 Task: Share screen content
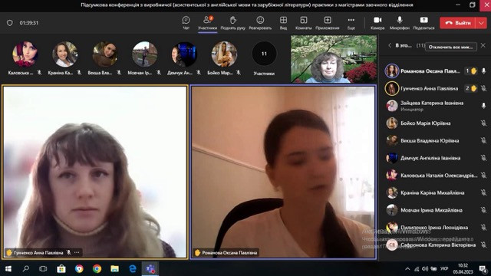[x=423, y=23]
